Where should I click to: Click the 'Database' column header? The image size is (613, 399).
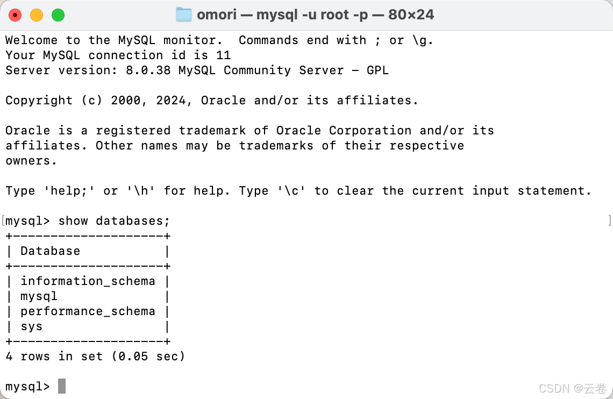[x=50, y=251]
